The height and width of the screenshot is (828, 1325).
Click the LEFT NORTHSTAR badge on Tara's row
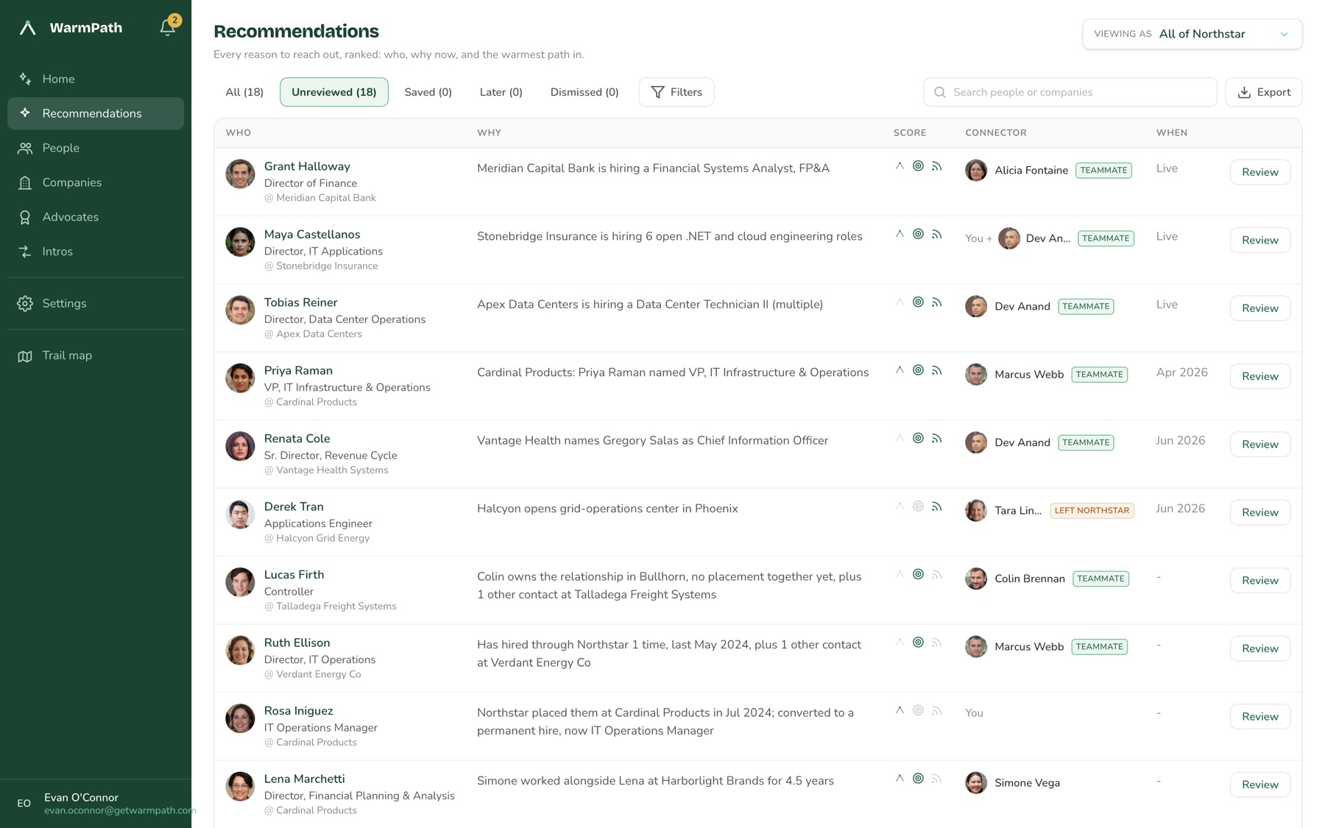pos(1092,511)
